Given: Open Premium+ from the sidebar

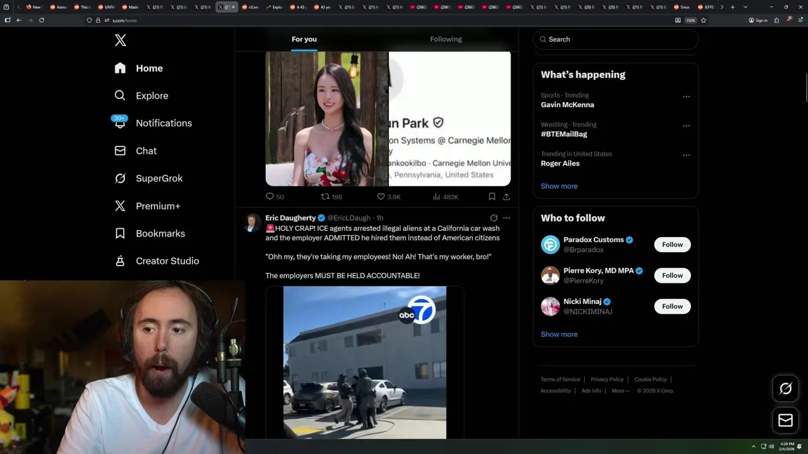Looking at the screenshot, I should [148, 206].
